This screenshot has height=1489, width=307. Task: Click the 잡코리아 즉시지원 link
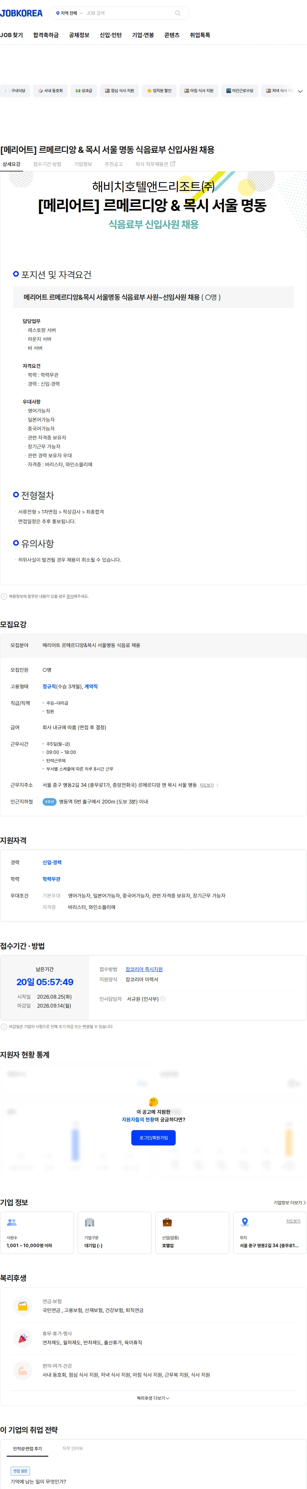coord(144,969)
